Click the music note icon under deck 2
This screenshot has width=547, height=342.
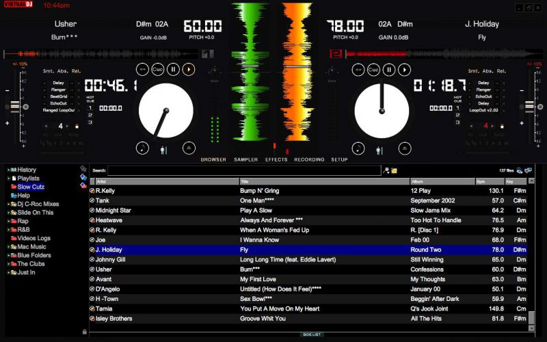(x=358, y=148)
